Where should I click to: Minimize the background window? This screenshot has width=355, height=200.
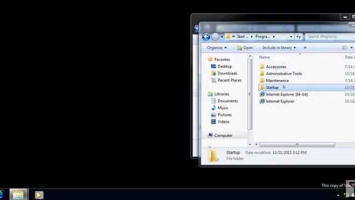[345, 17]
